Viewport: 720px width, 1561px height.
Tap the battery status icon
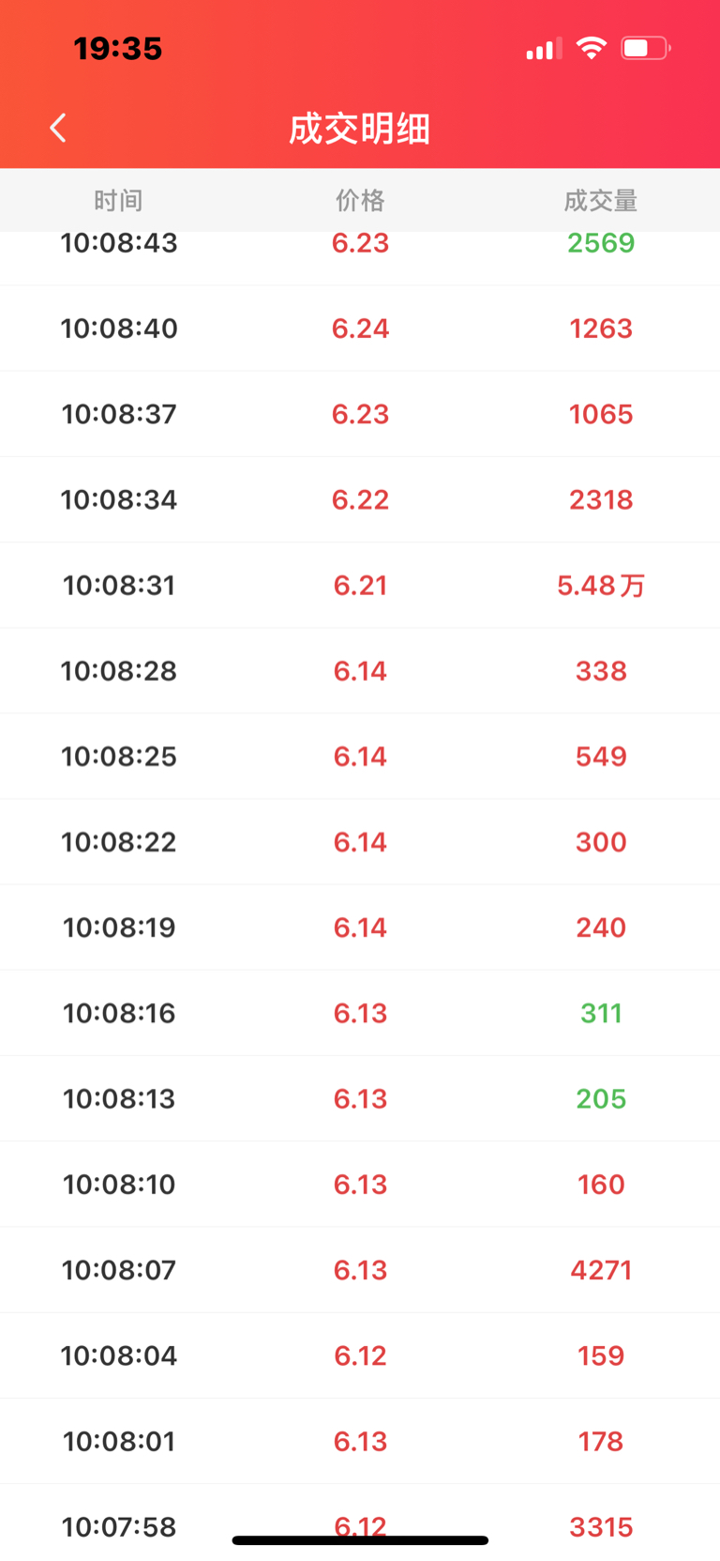(x=645, y=48)
